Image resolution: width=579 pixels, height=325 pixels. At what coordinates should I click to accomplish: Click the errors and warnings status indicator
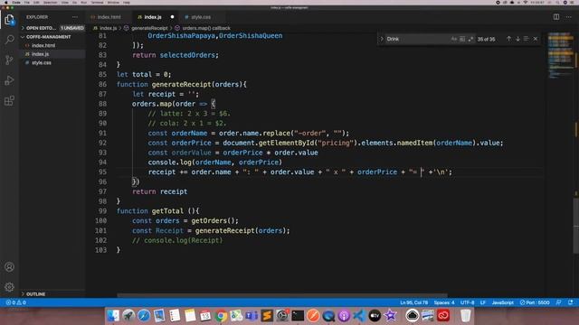point(16,302)
